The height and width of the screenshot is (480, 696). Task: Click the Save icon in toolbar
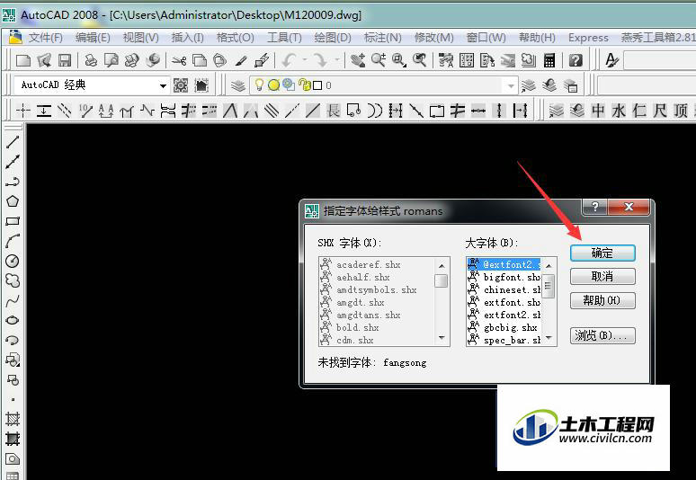tap(65, 60)
